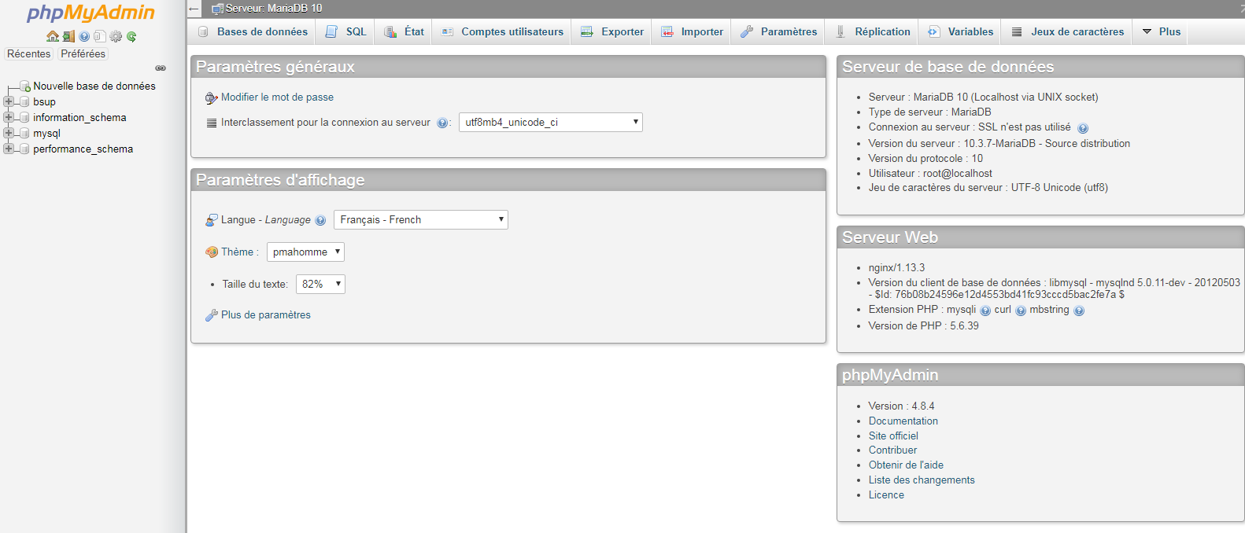Open the Bases de données tab
The width and height of the screenshot is (1245, 533).
252,31
